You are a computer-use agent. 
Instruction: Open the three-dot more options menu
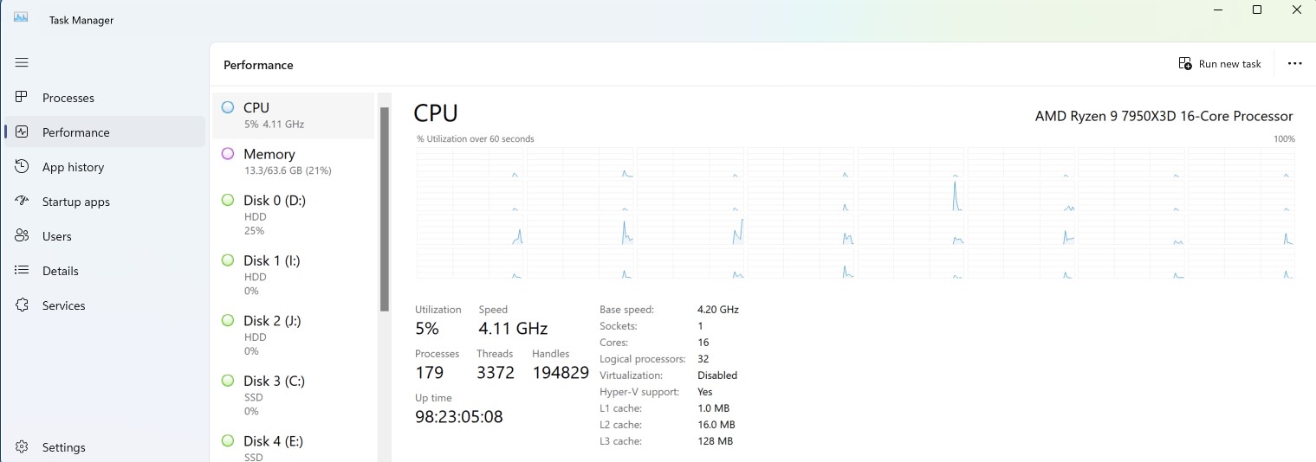[x=1295, y=64]
